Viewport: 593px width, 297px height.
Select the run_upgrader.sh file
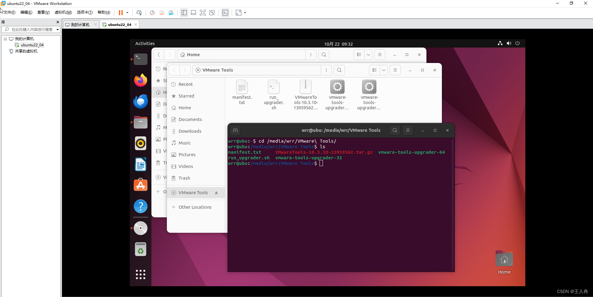(x=274, y=95)
